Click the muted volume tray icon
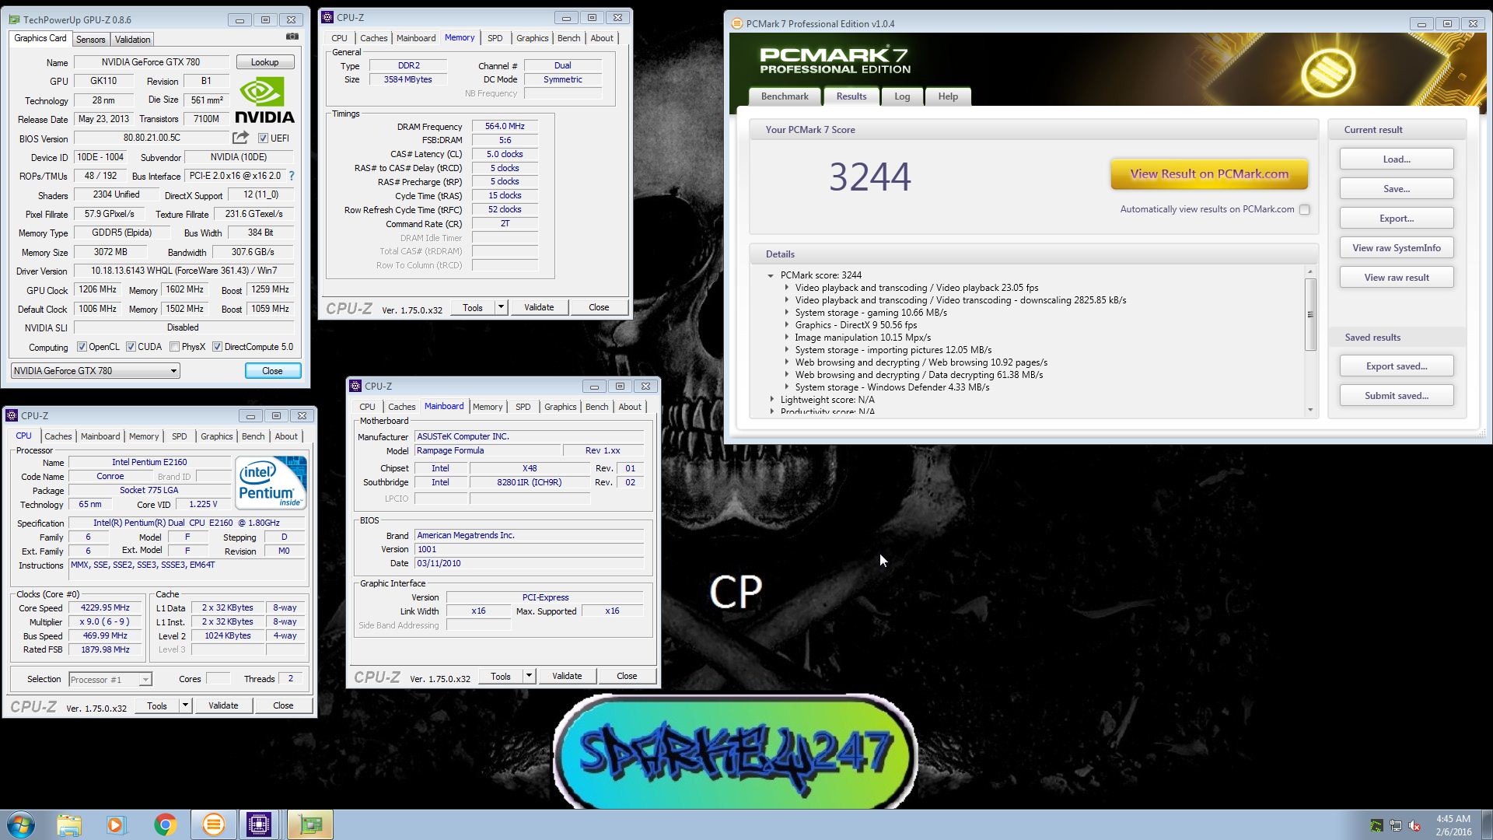Viewport: 1493px width, 840px height. tap(1414, 826)
